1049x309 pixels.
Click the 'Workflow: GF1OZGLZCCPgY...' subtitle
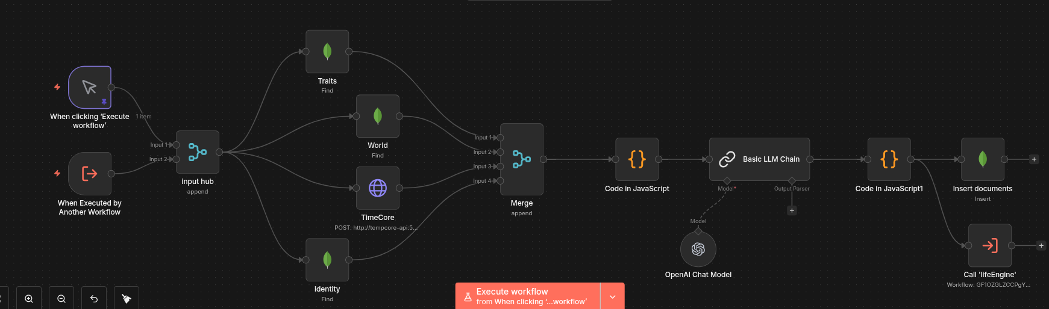coord(989,285)
